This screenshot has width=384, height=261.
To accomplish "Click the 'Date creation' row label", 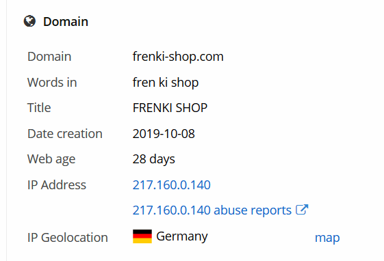I will pos(65,134).
